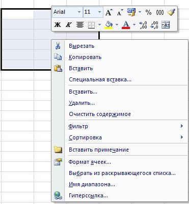The height and width of the screenshot is (204, 189).
Task: Apply percent style to cells
Action: 148,12
